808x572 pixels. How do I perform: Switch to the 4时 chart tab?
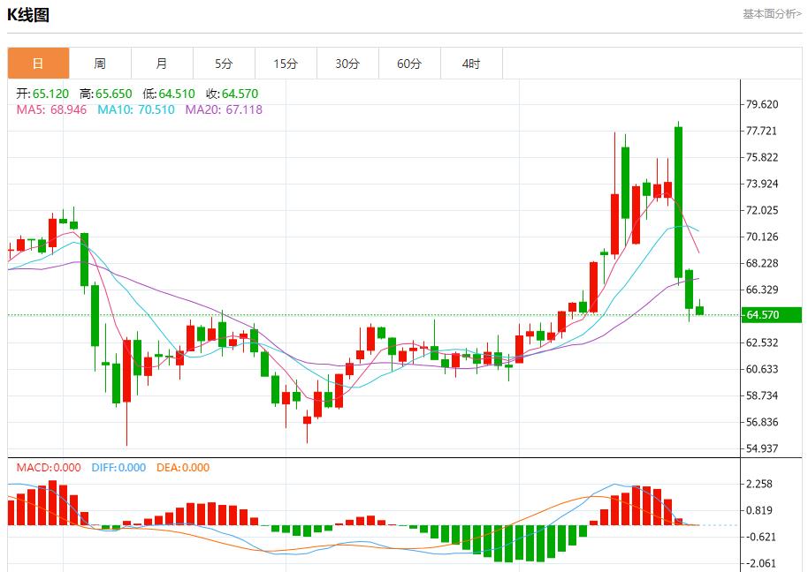[471, 64]
